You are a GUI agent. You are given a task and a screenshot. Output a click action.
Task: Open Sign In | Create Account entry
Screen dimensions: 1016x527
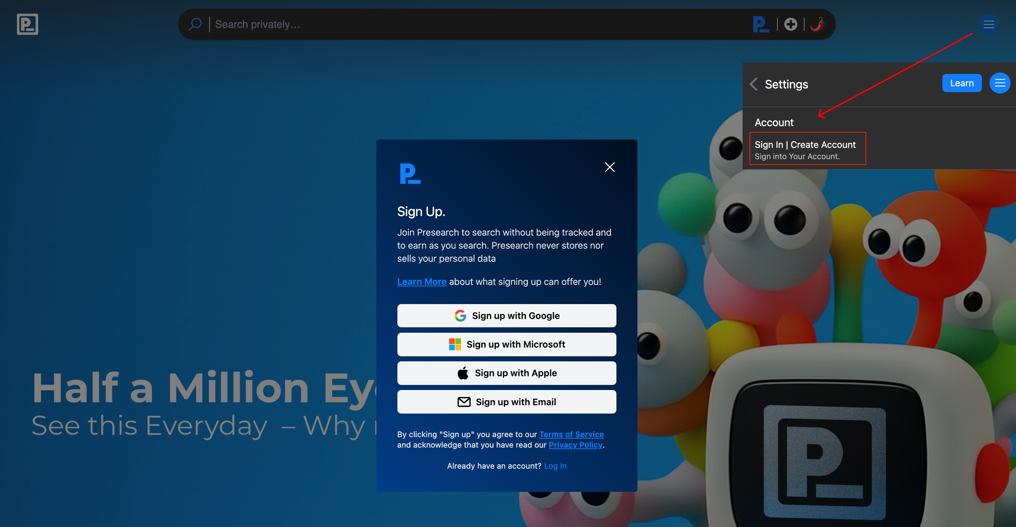pos(808,149)
